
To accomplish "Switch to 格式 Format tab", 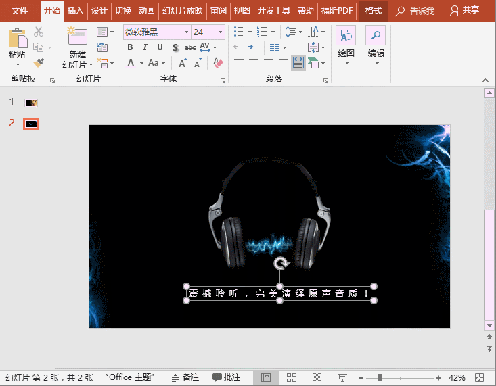I will tap(374, 11).
